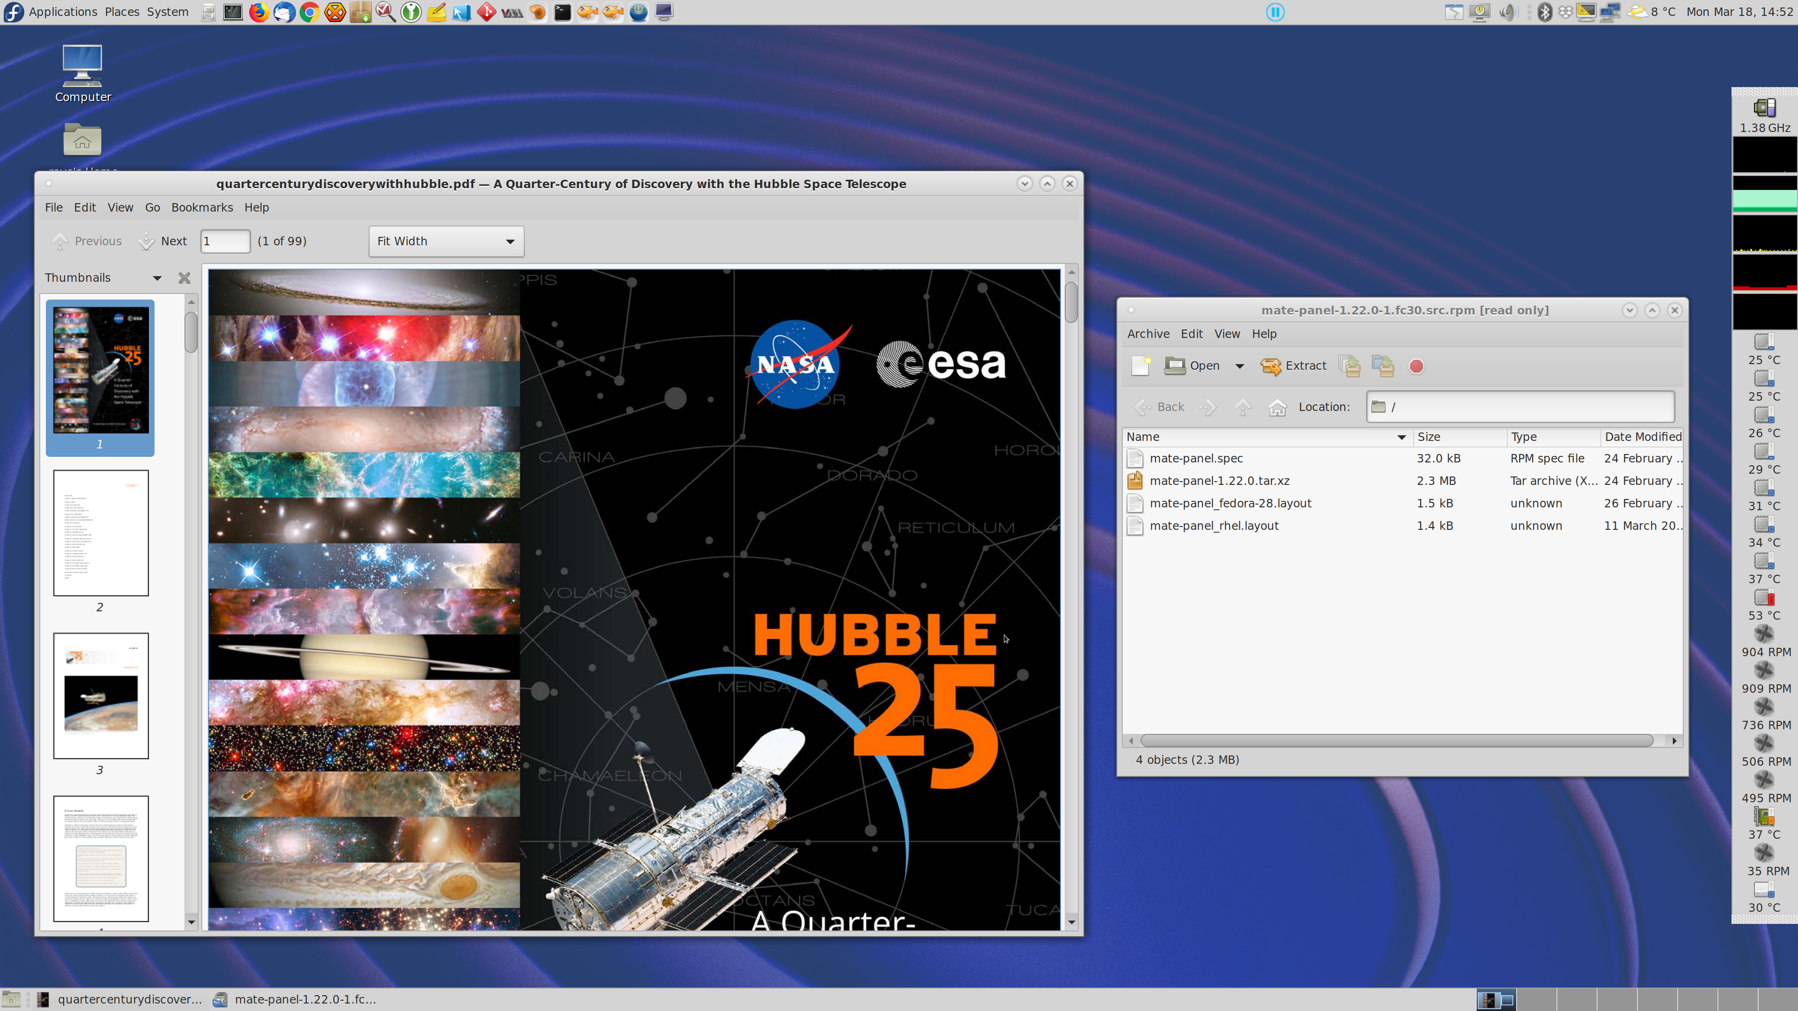
Task: Open file cabinet launcher in top panel
Action: (208, 12)
